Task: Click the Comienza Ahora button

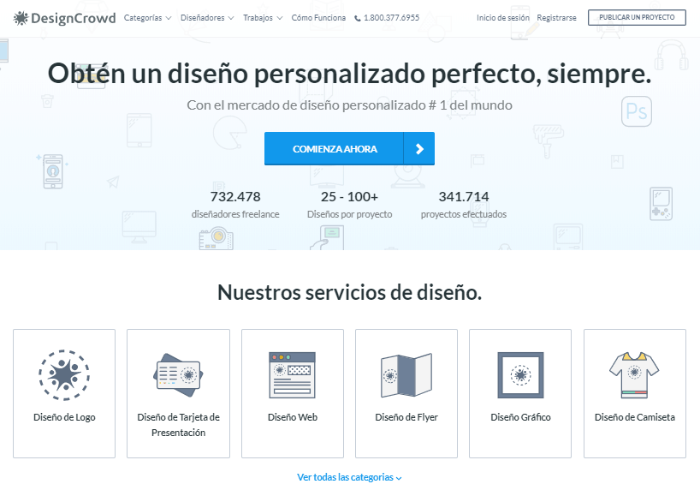Action: click(x=349, y=149)
